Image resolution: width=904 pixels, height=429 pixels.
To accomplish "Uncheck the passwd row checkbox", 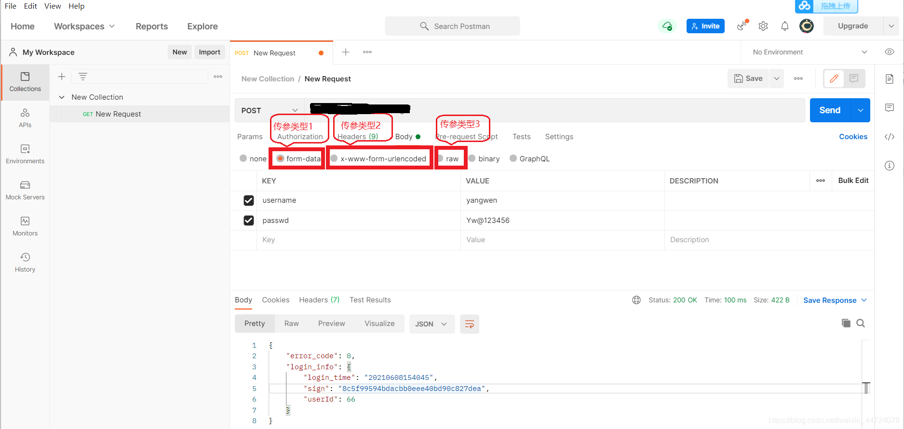I will pyautogui.click(x=249, y=221).
